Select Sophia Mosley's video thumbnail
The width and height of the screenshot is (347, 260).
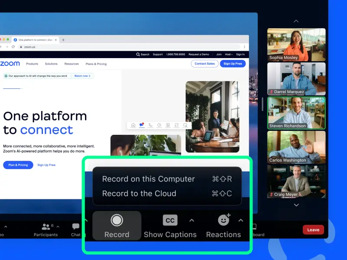[x=296, y=43]
